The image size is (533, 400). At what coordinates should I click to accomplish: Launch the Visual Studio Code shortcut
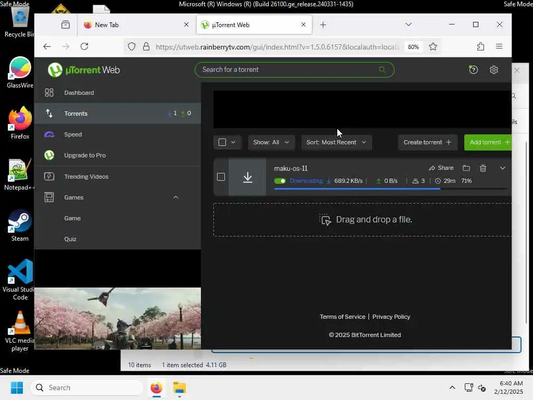(x=20, y=280)
